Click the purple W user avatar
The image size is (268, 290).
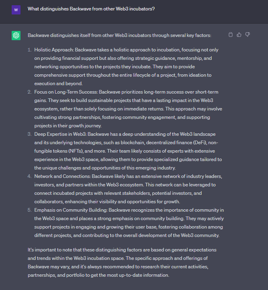[x=16, y=10]
